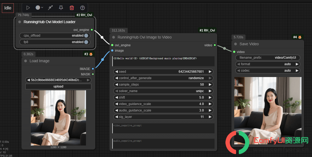Click the audio_negative_prompt text box
Image resolution: width=312 pixels, height=157 pixels.
coord(163,144)
